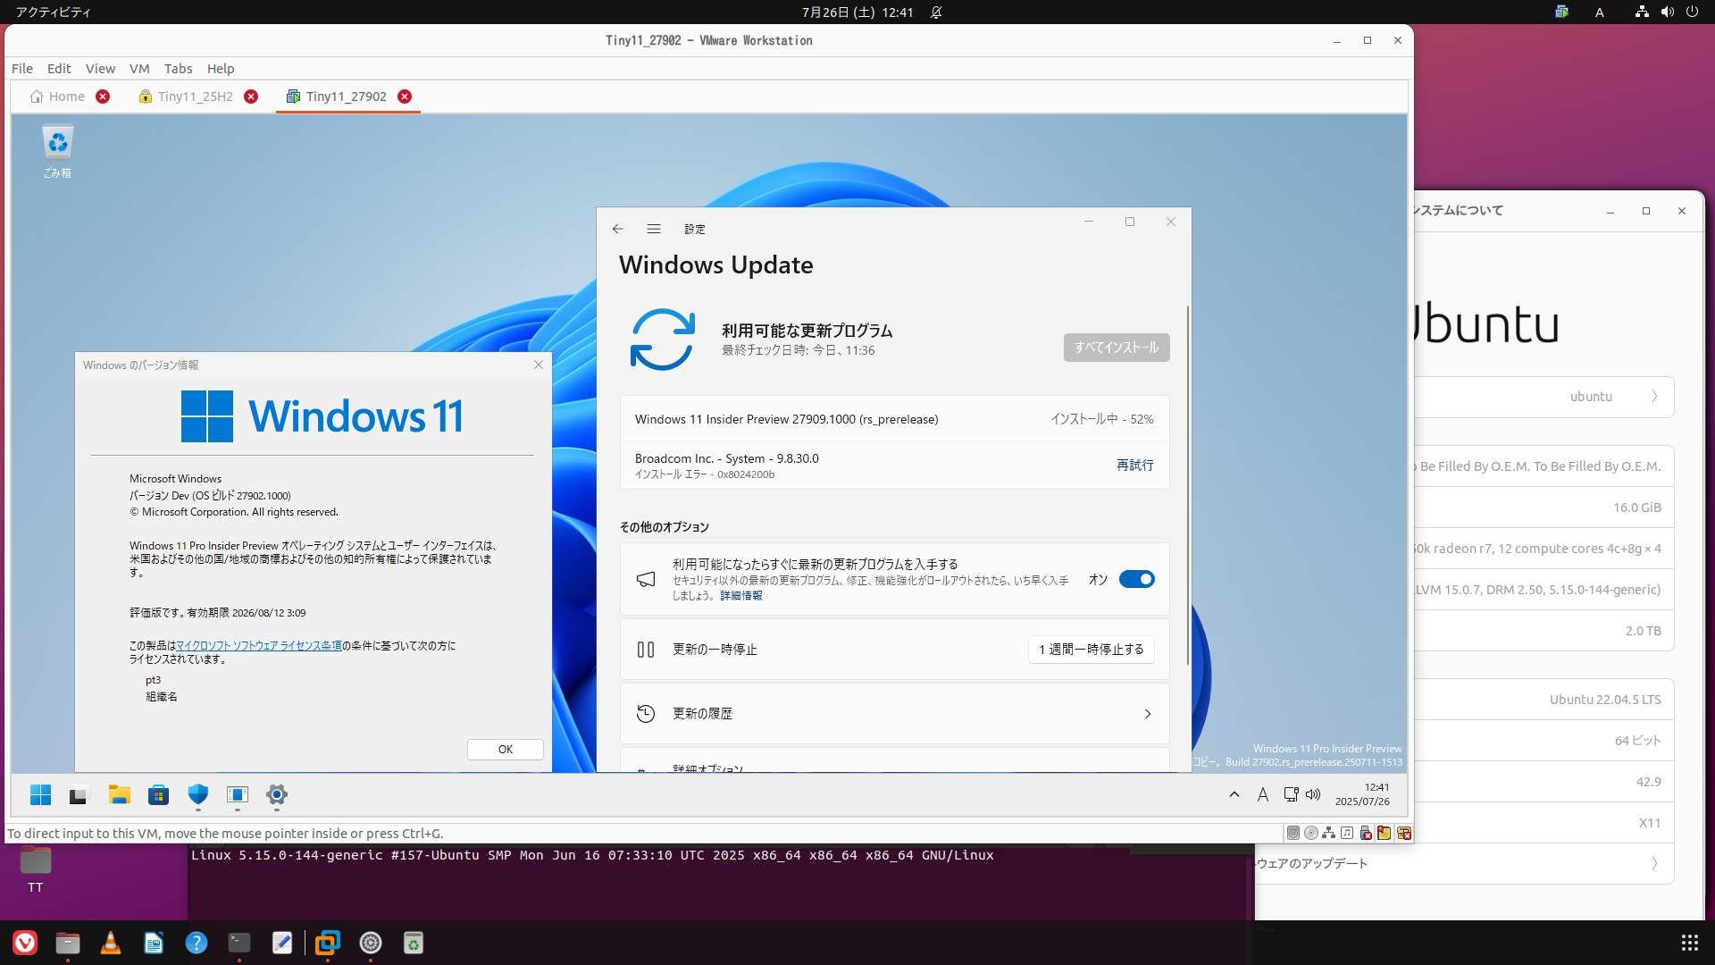Click the Insider Preview 27909.1000 update row

[x=894, y=419]
